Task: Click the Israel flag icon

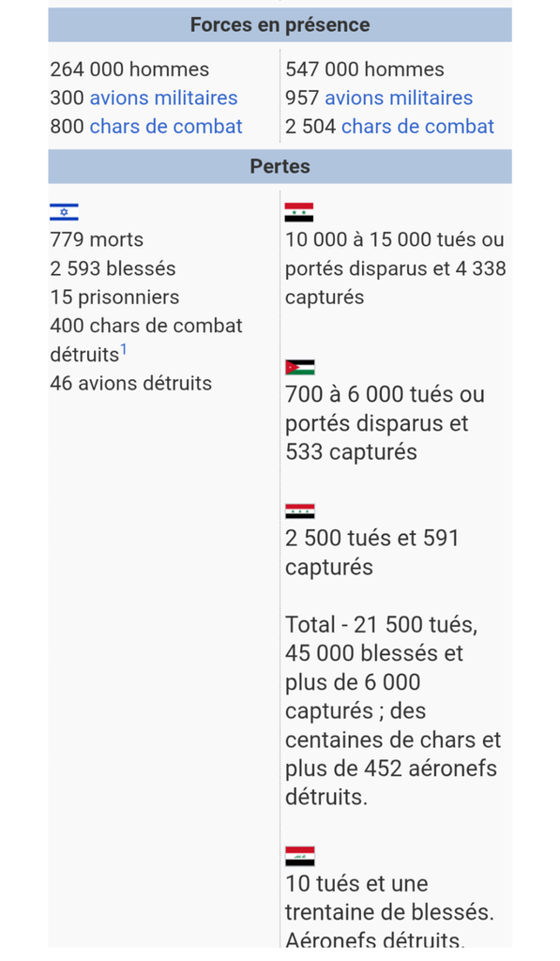Action: pyautogui.click(x=65, y=212)
